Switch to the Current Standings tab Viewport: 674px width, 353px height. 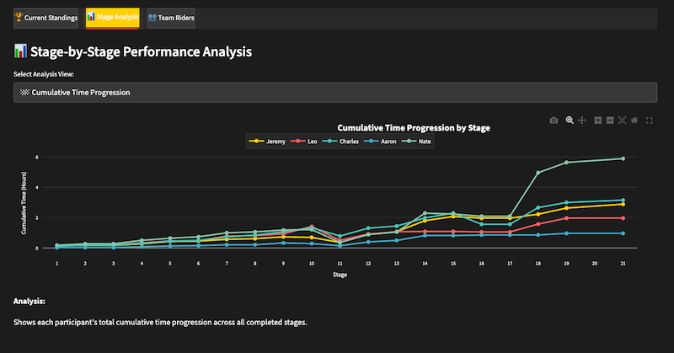[x=45, y=17]
